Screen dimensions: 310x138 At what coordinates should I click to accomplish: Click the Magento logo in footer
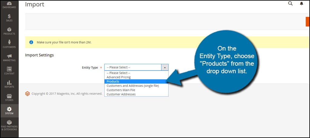click(28, 94)
